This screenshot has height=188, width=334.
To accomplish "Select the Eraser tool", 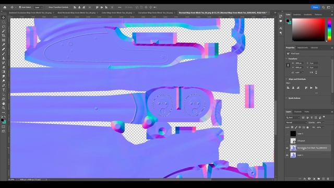I will tap(4, 67).
